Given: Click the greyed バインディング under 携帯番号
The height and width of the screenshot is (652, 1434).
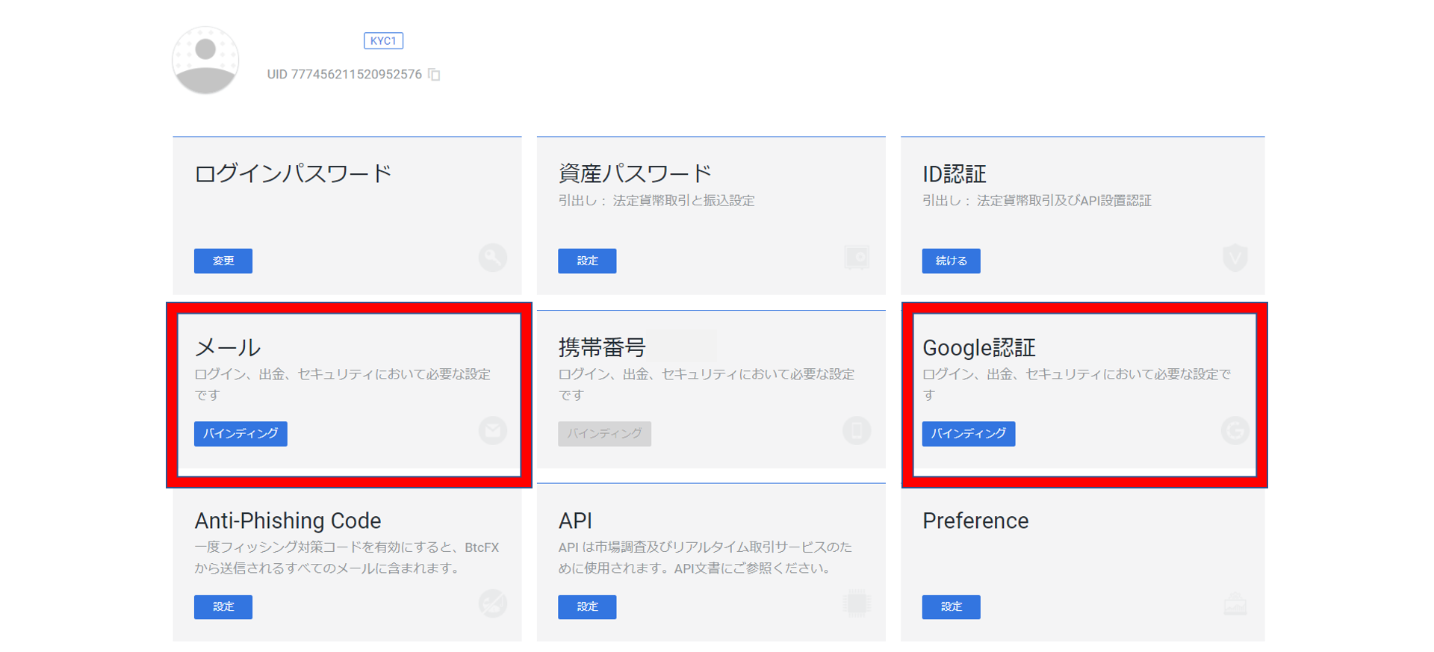Looking at the screenshot, I should (x=604, y=434).
